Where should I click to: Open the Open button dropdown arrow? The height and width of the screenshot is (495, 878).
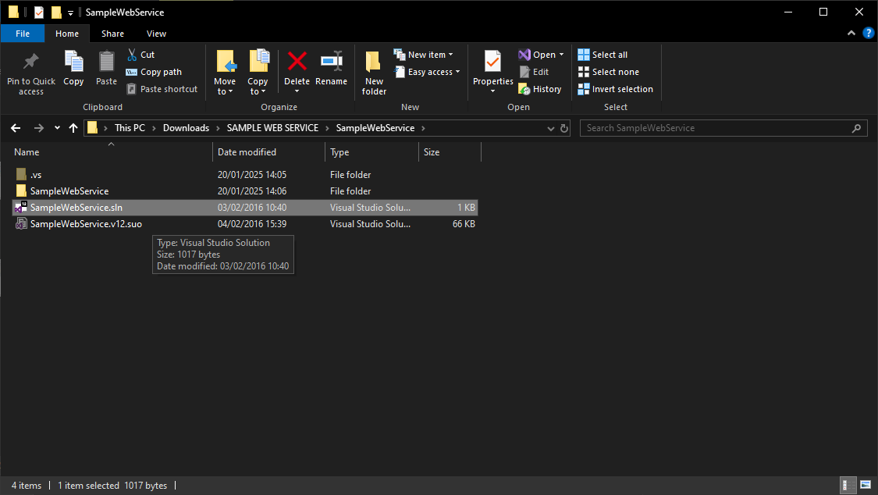pos(562,55)
